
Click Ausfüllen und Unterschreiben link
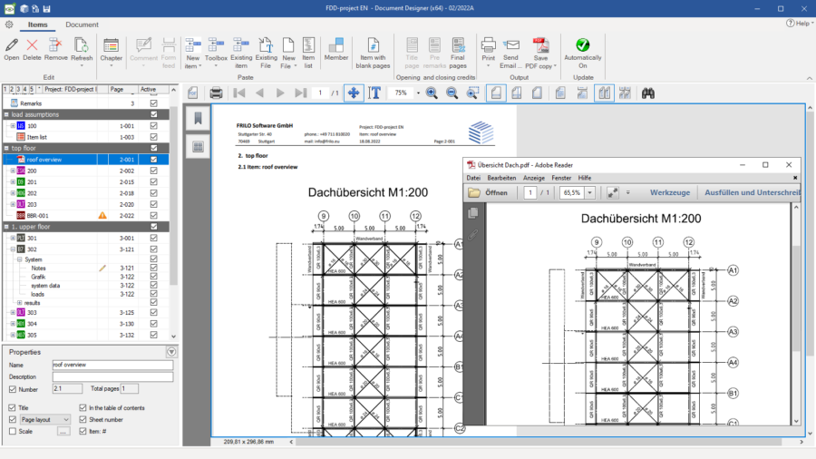tap(753, 192)
